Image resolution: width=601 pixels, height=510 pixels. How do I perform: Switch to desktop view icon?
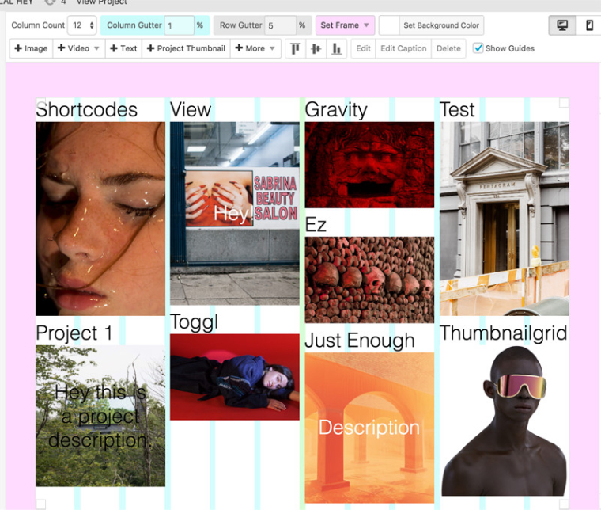tap(562, 25)
